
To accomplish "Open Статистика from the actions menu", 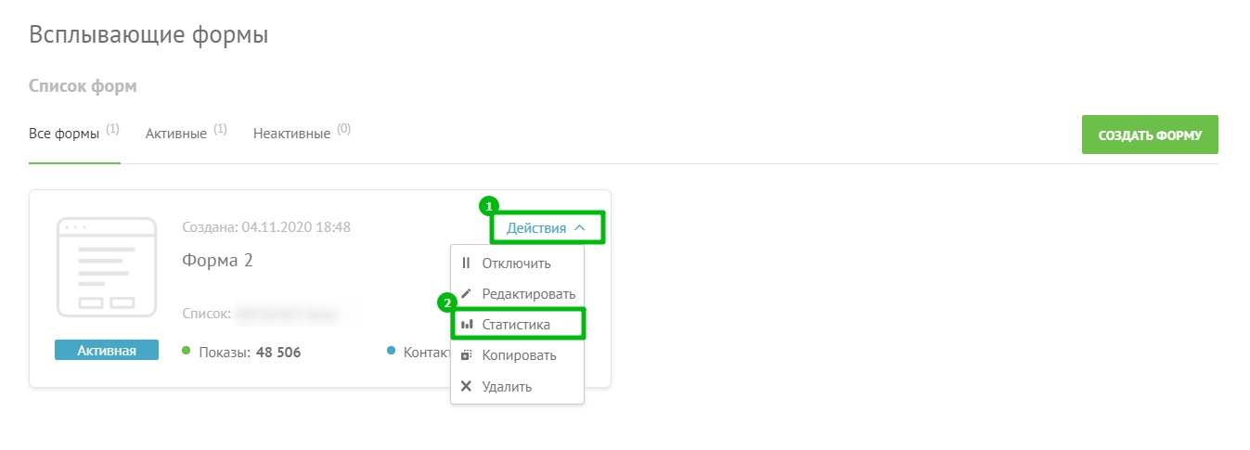I will point(517,325).
